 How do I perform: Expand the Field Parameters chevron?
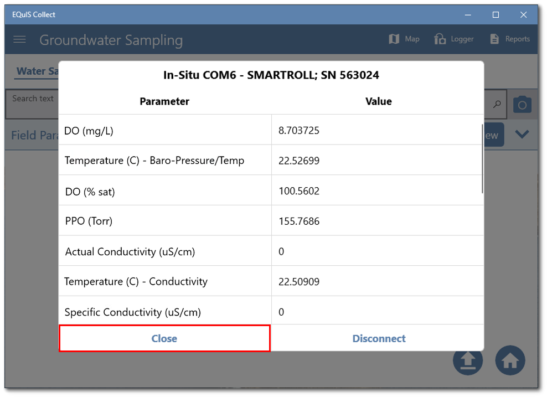(522, 134)
